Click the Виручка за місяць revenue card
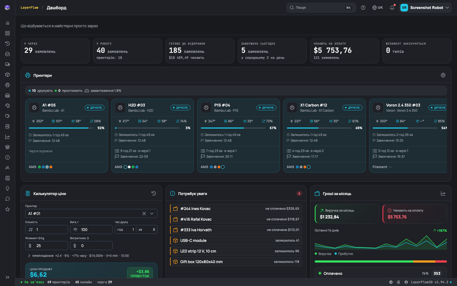The width and height of the screenshot is (457, 286). coord(347,214)
